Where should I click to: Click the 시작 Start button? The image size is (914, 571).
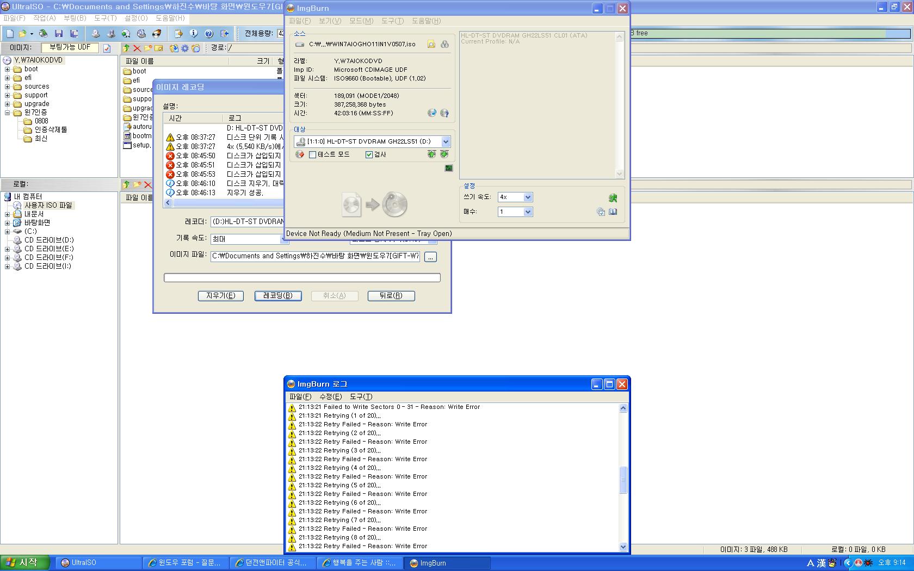pos(26,563)
